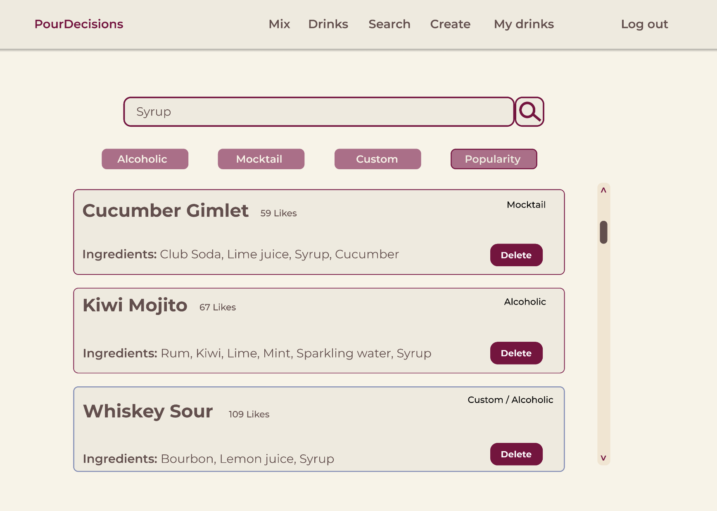This screenshot has height=511, width=717.
Task: Go to the Drinks page
Action: click(x=328, y=24)
